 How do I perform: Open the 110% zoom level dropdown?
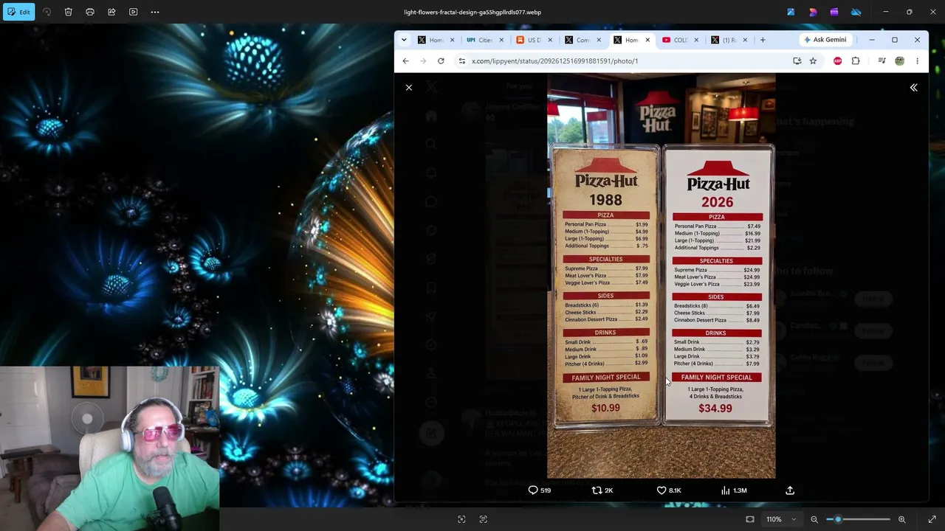click(781, 519)
